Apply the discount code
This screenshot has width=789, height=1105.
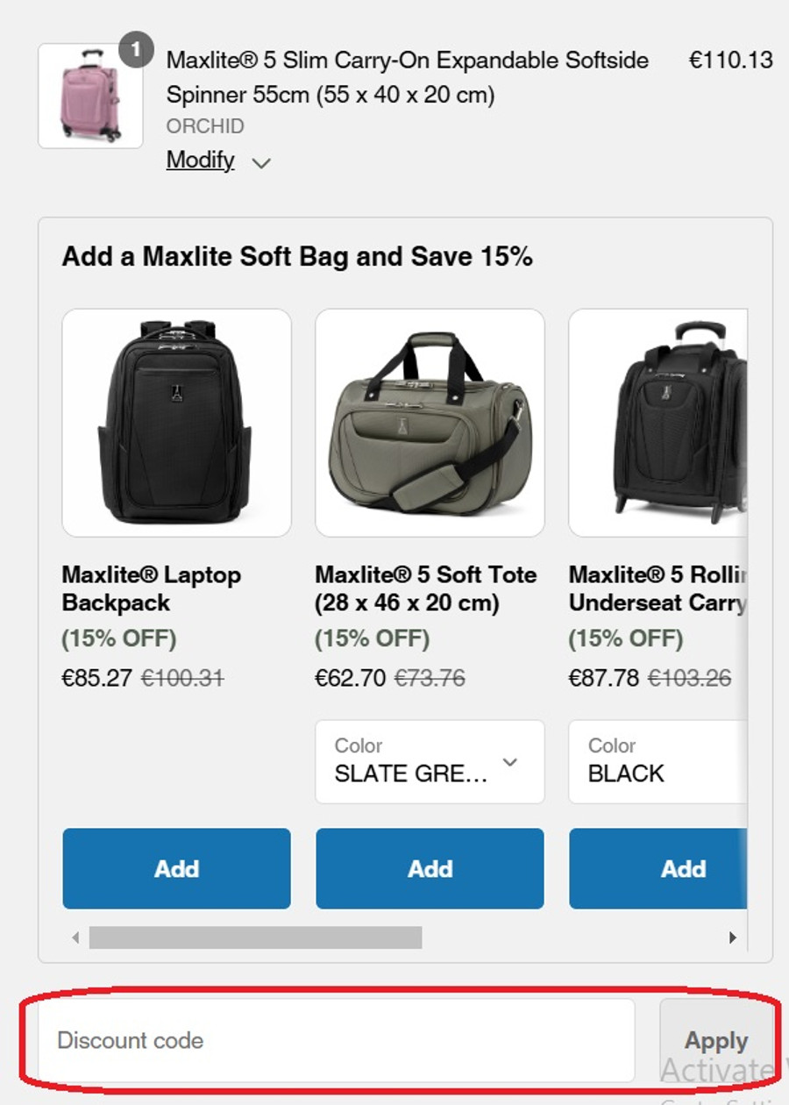coord(715,1040)
